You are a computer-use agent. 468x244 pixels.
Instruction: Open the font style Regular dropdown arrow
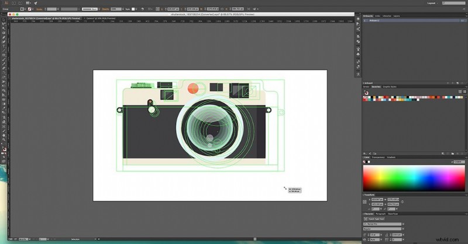click(403, 229)
